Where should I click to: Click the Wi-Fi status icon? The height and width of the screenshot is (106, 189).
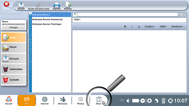(x=122, y=100)
